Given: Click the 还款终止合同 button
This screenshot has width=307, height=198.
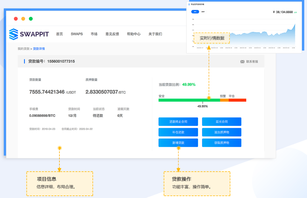Looking at the screenshot, I should (x=178, y=122).
